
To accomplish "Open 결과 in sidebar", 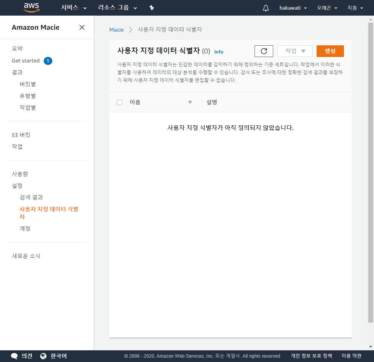I will 17,72.
